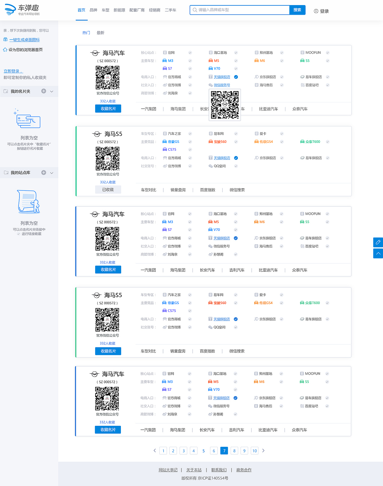Click the magnifier icon in the search box
The image size is (383, 486).
coord(195,10)
